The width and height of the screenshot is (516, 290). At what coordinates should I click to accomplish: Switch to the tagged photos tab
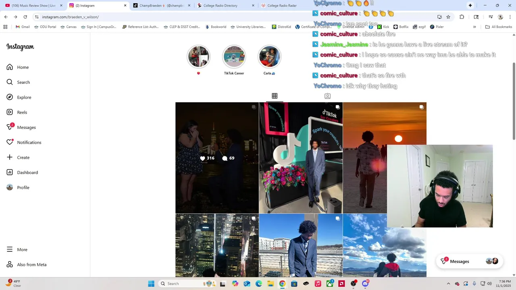(x=327, y=96)
